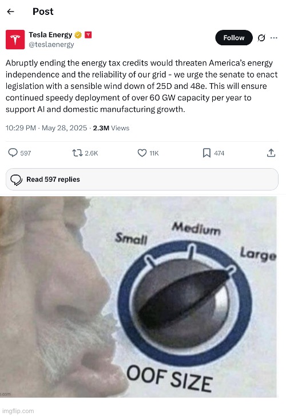Click the red Tesla affiliate badge
286x416 pixels.
click(x=88, y=35)
